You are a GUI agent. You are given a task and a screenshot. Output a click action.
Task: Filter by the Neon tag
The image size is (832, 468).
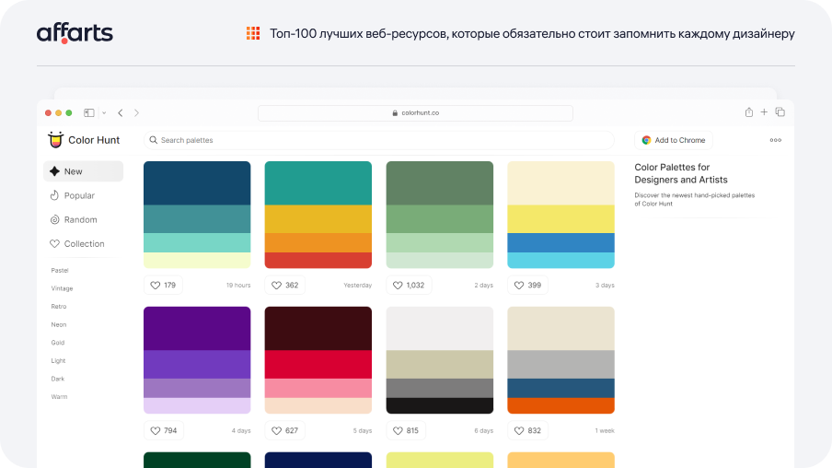pos(59,324)
